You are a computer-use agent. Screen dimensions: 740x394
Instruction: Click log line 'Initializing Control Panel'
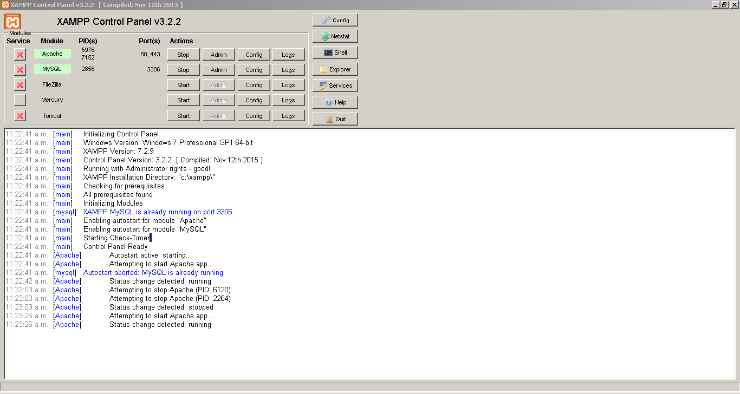121,134
